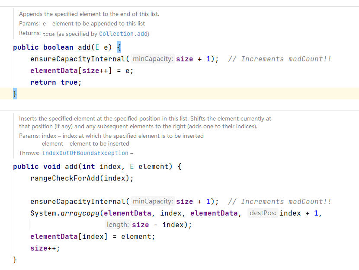Click ensureCapacityInternal call in void add method
359x270 pixels.
click(80, 201)
